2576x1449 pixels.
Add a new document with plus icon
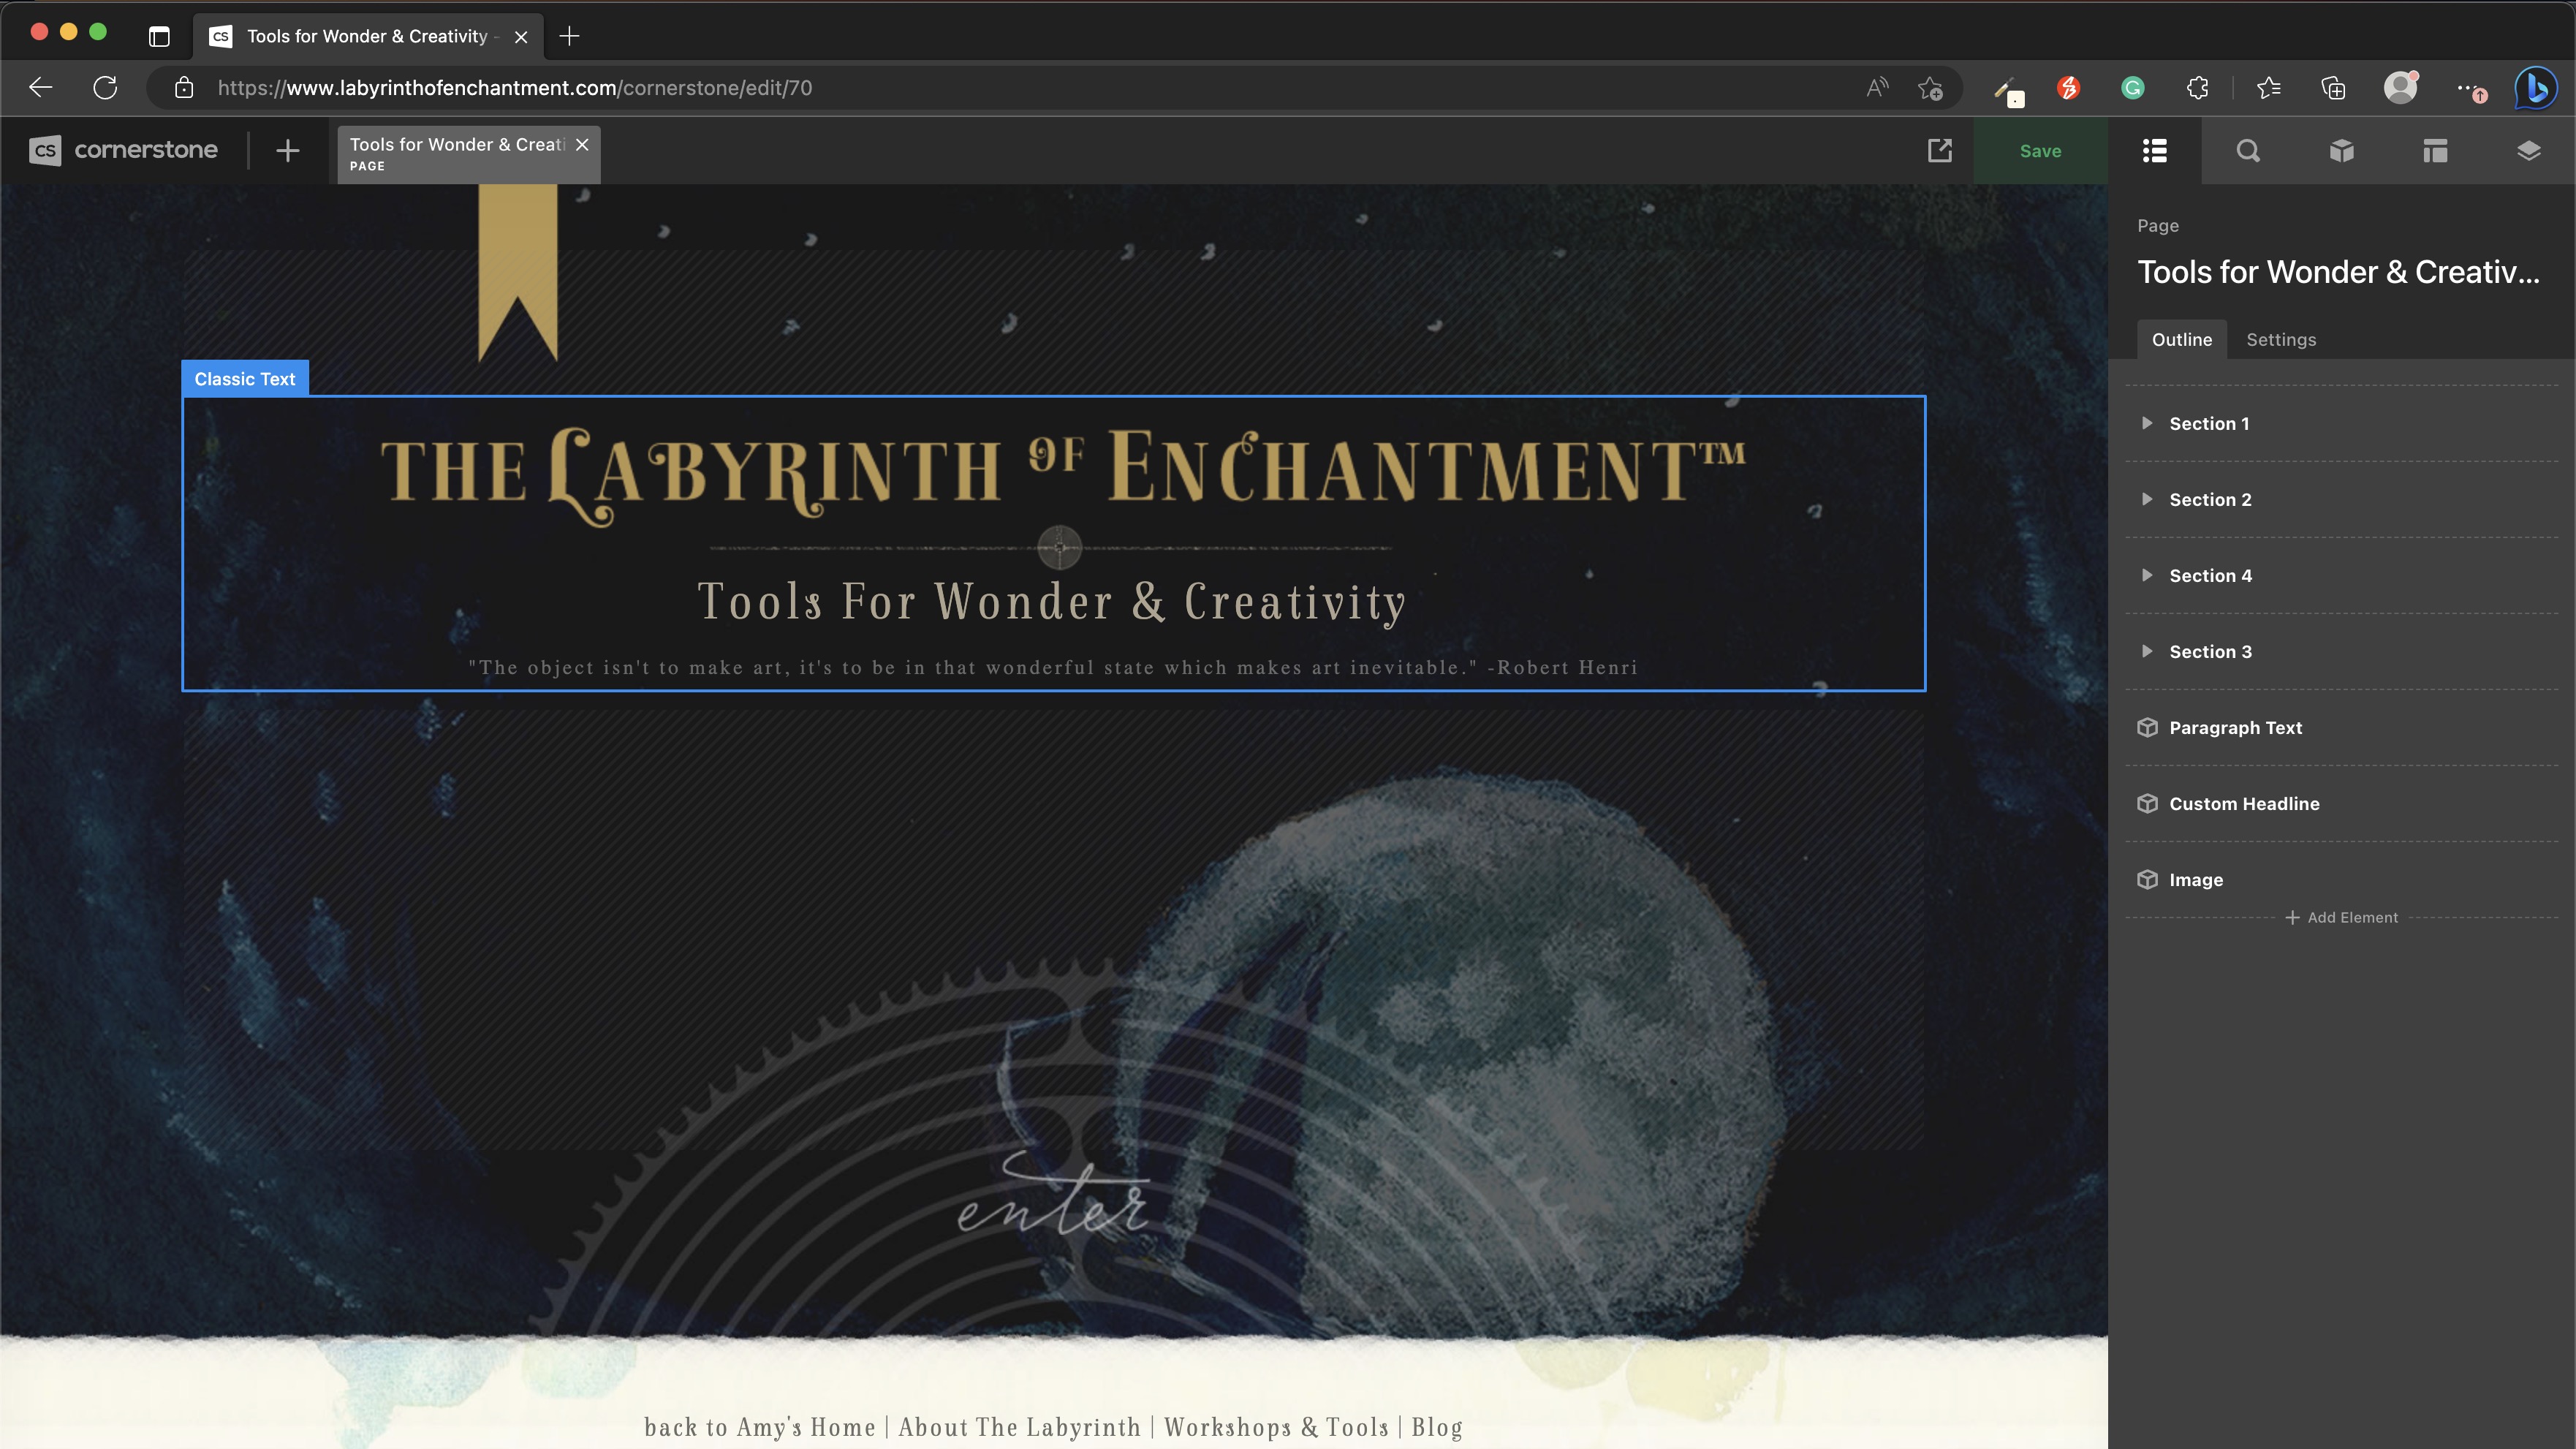coord(288,150)
